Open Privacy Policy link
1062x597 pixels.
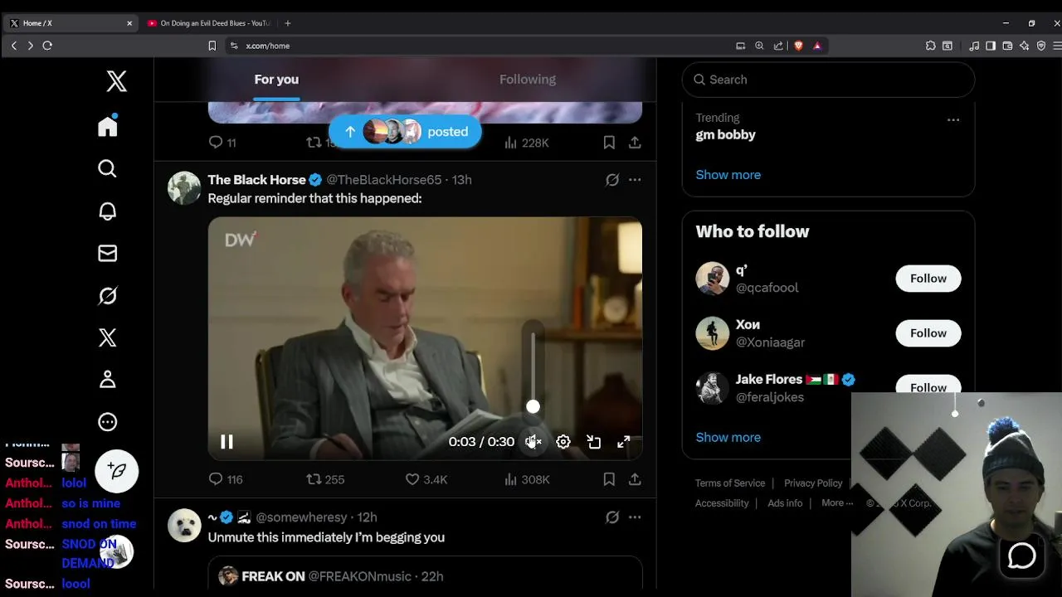pos(813,483)
